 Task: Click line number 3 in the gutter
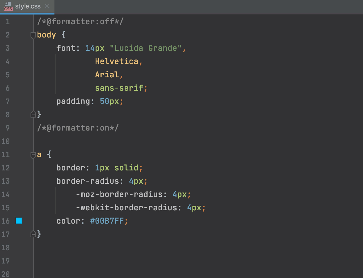(x=8, y=48)
